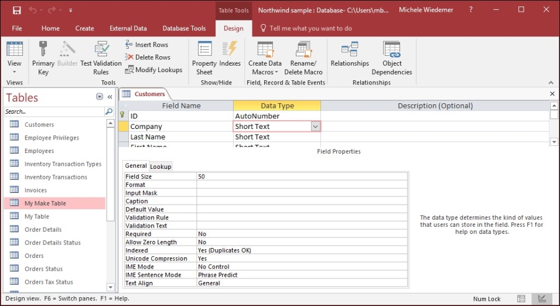Screen dimensions: 560x306
Task: Click the navigation Search box
Action: 54,111
